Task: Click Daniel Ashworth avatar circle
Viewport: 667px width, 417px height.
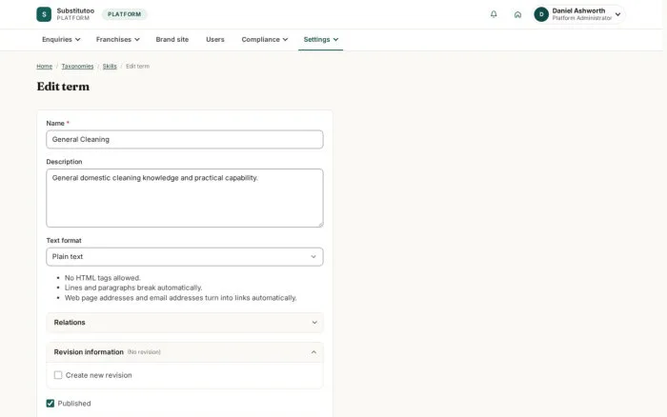Action: pyautogui.click(x=541, y=14)
